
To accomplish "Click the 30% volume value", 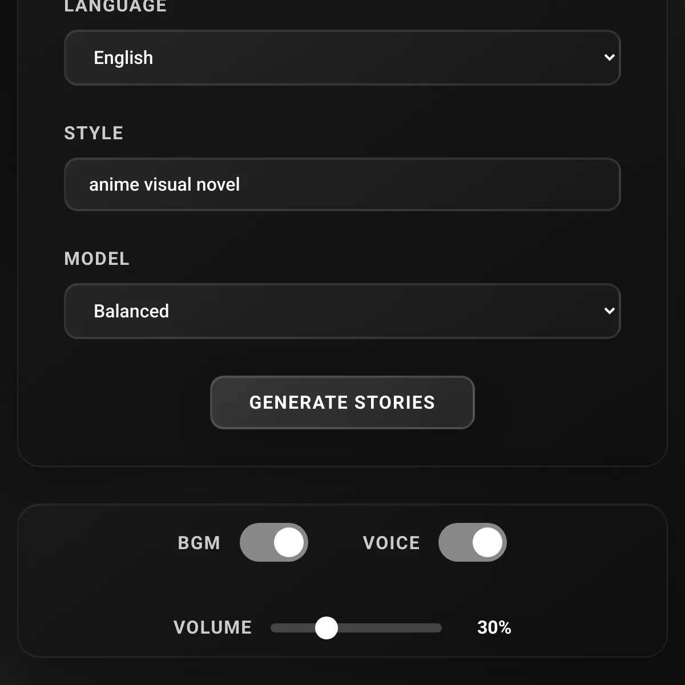I will pos(494,628).
